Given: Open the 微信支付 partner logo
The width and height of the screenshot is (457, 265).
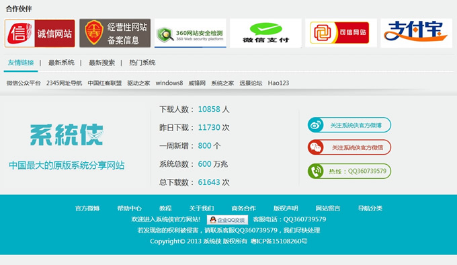Looking at the screenshot, I should click(x=265, y=33).
